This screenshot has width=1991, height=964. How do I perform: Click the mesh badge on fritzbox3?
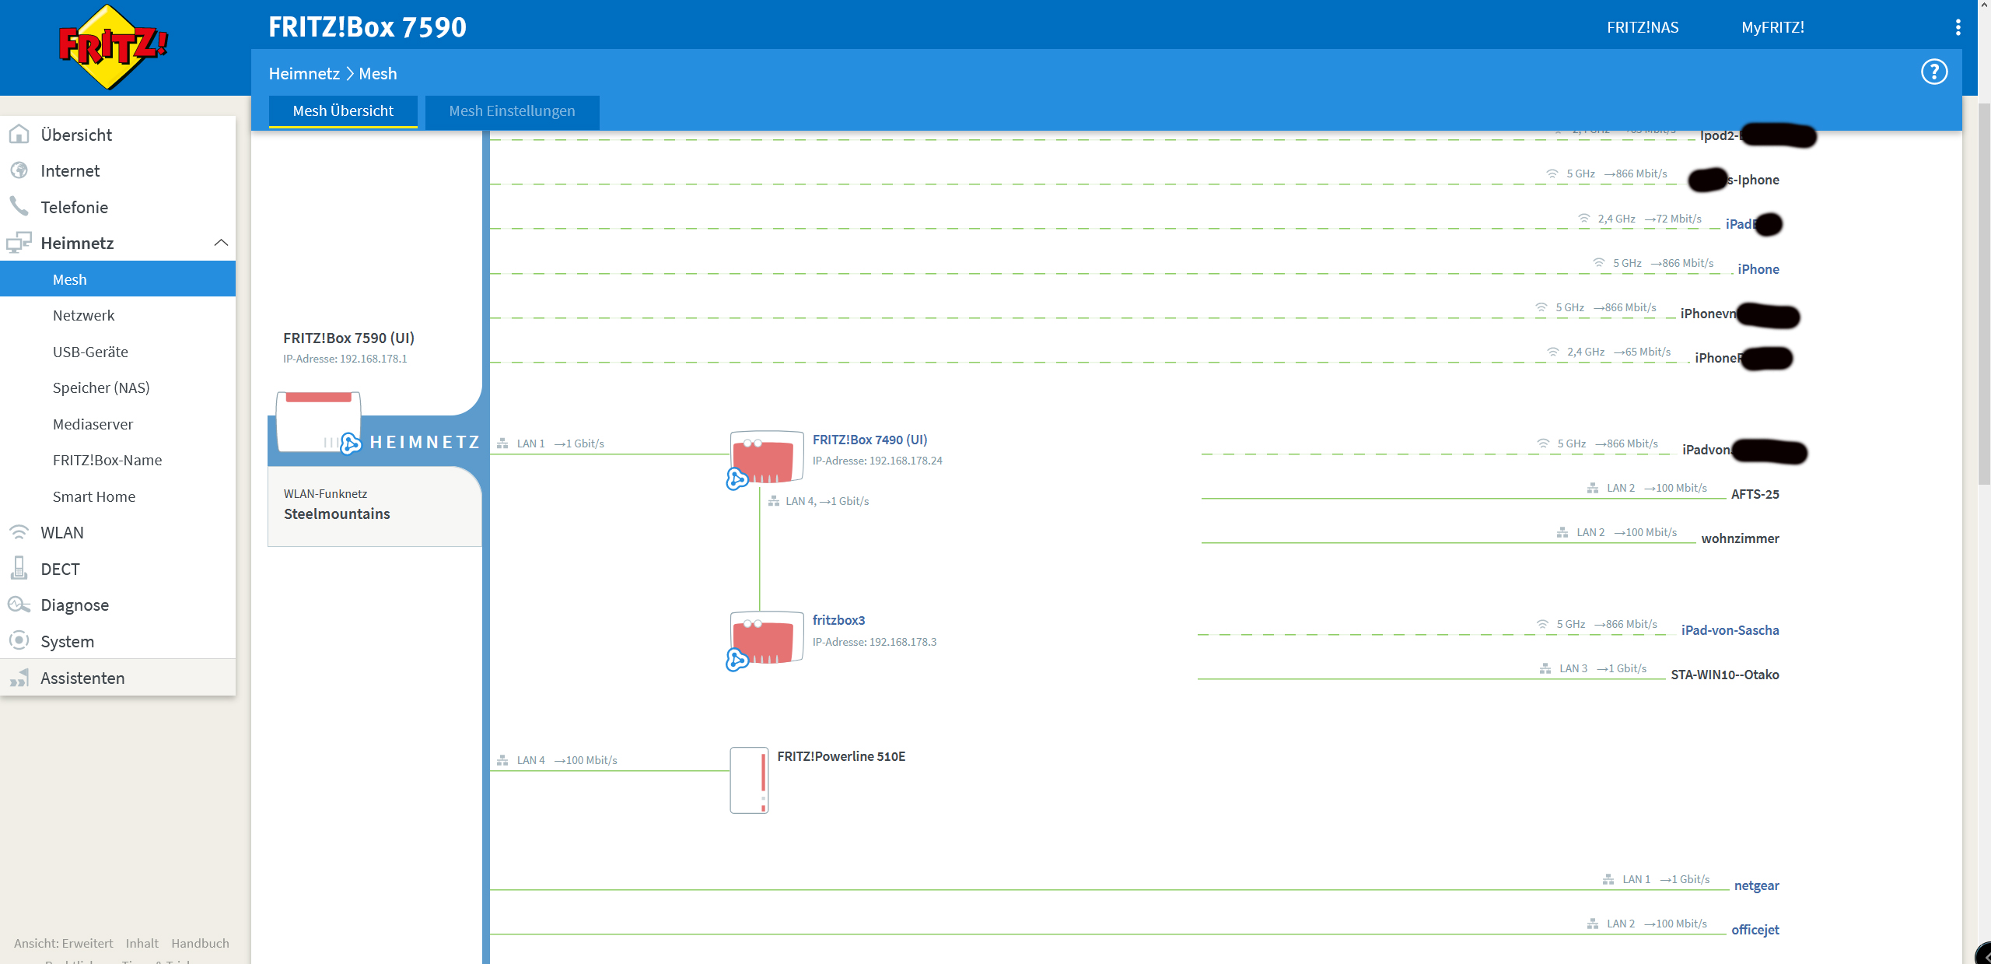[737, 660]
